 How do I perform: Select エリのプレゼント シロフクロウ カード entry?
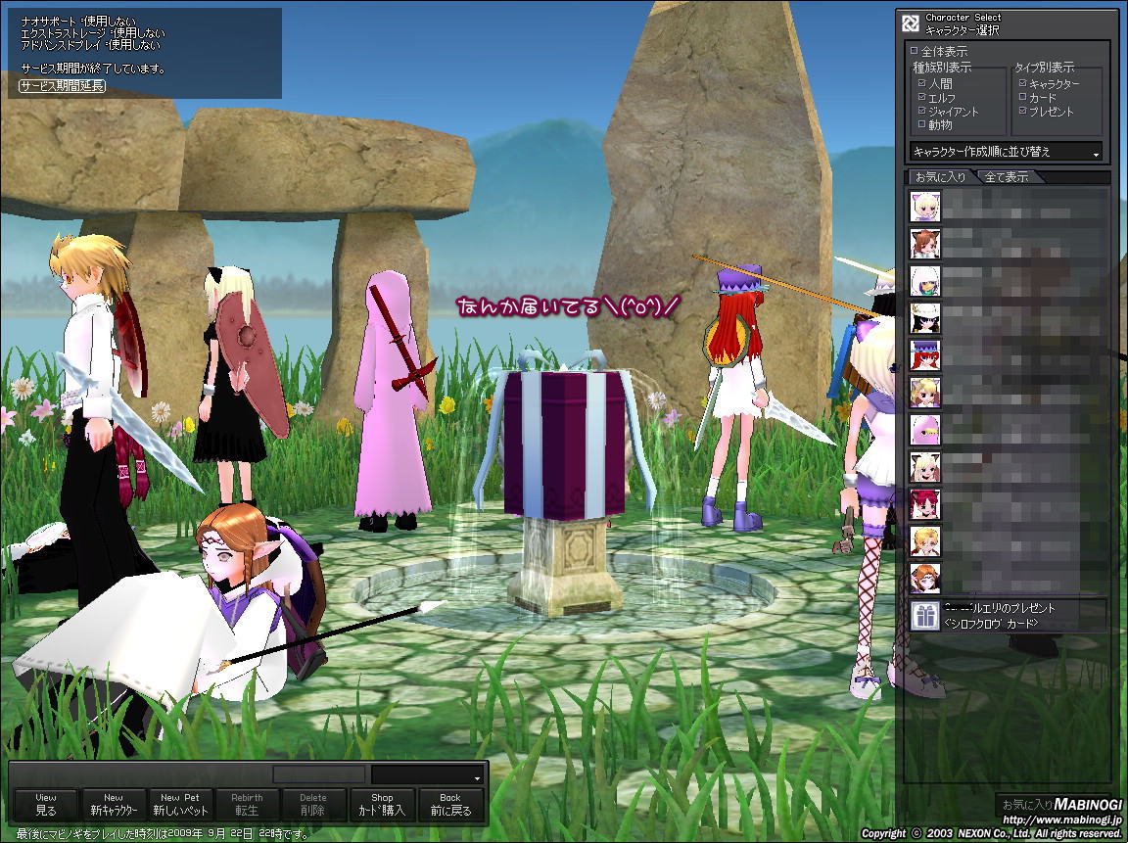click(1008, 617)
